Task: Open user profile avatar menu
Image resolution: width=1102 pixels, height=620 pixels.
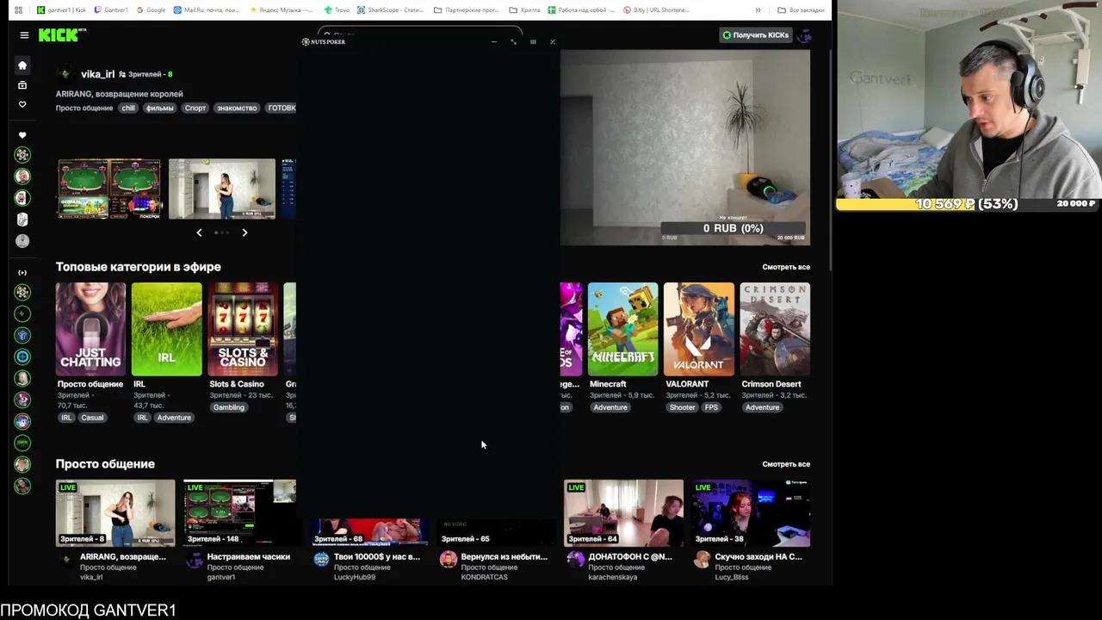Action: (x=804, y=35)
